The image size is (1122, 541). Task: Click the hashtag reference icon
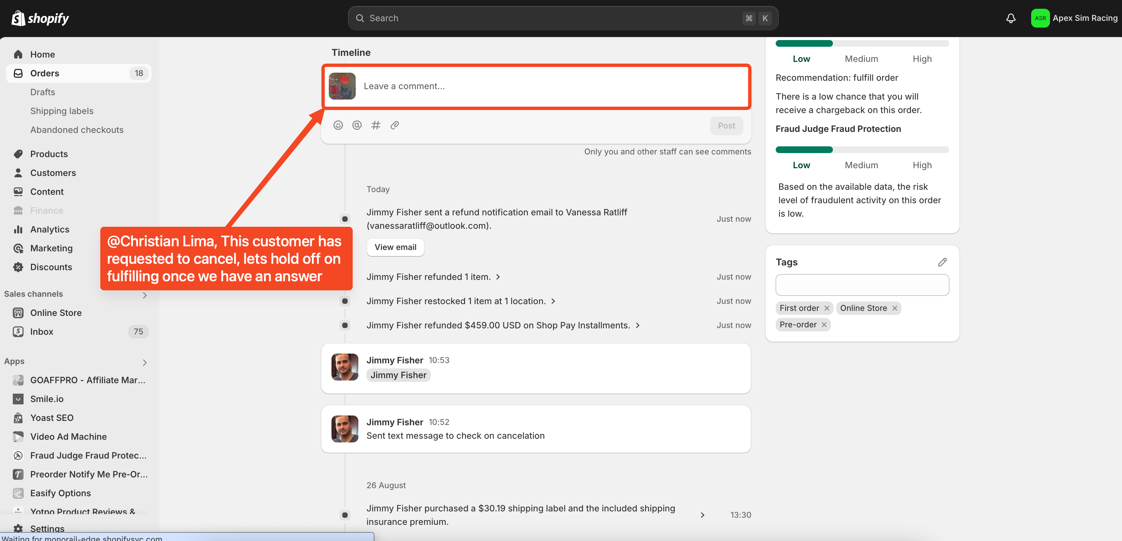pos(376,125)
